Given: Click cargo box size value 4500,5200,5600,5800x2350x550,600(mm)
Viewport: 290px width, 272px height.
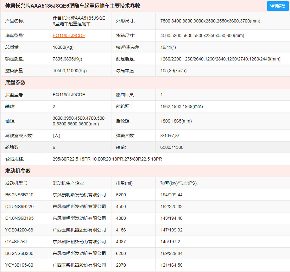Looking at the screenshot, I should [x=202, y=35].
